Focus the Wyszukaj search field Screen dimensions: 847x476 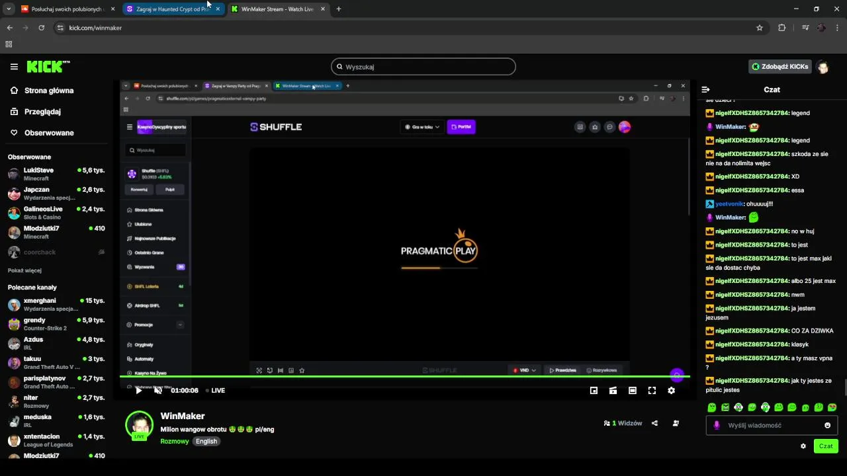coord(423,67)
